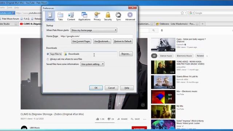233x131 pixels.
Task: Open the Tabs preferences pane
Action: pos(60,16)
